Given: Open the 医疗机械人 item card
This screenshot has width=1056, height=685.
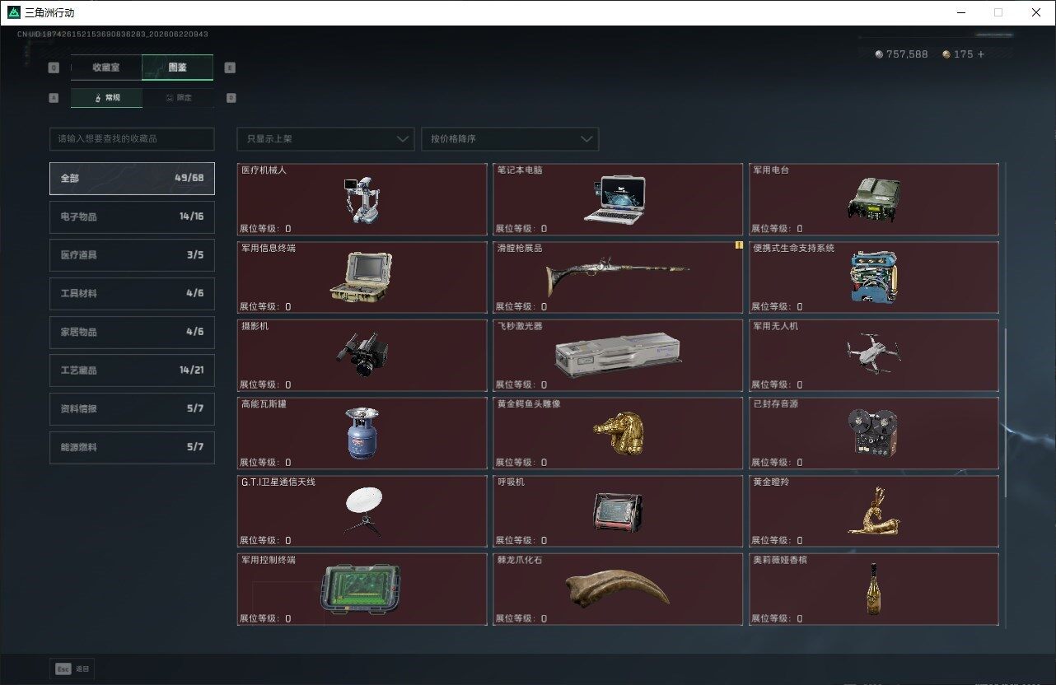Looking at the screenshot, I should [362, 199].
